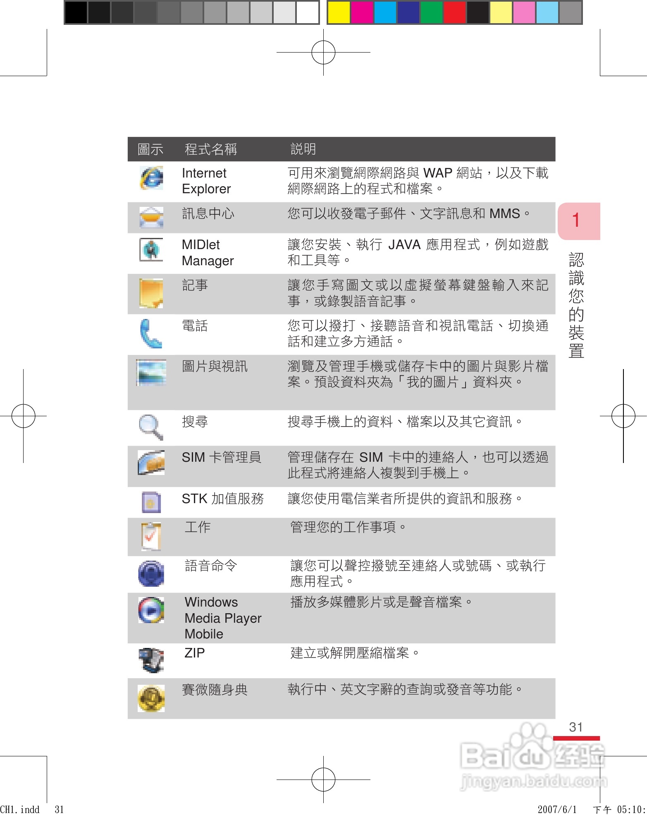Click the white grayscale swatch
647x818 pixels.
tap(308, 12)
